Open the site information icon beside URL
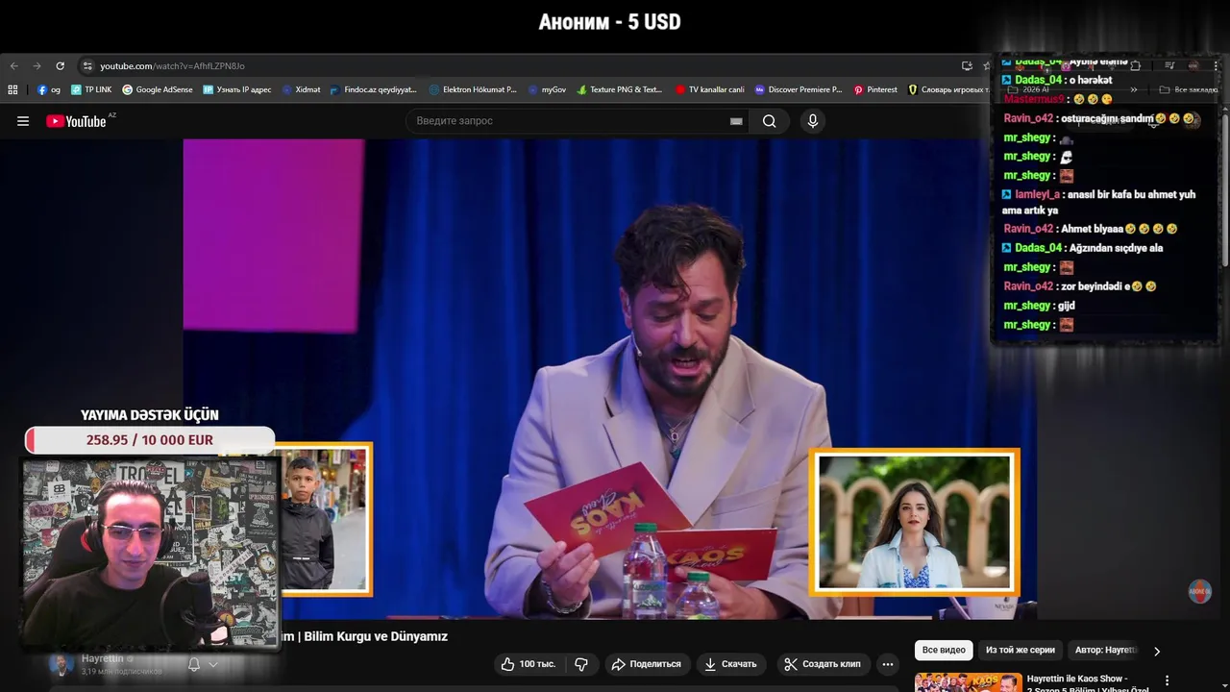The width and height of the screenshot is (1230, 692). click(x=87, y=66)
